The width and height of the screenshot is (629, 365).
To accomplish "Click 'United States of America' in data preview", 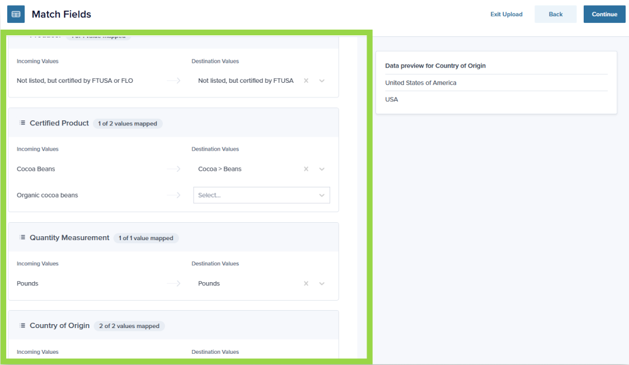I will coord(421,83).
